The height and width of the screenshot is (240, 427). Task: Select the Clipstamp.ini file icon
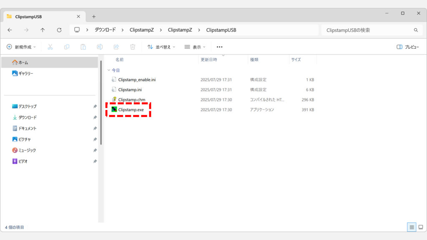114,89
